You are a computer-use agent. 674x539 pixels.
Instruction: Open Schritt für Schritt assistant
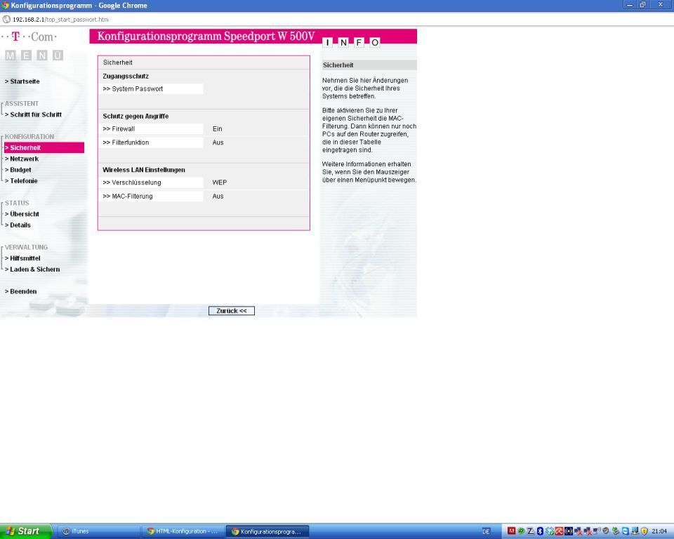(33, 115)
